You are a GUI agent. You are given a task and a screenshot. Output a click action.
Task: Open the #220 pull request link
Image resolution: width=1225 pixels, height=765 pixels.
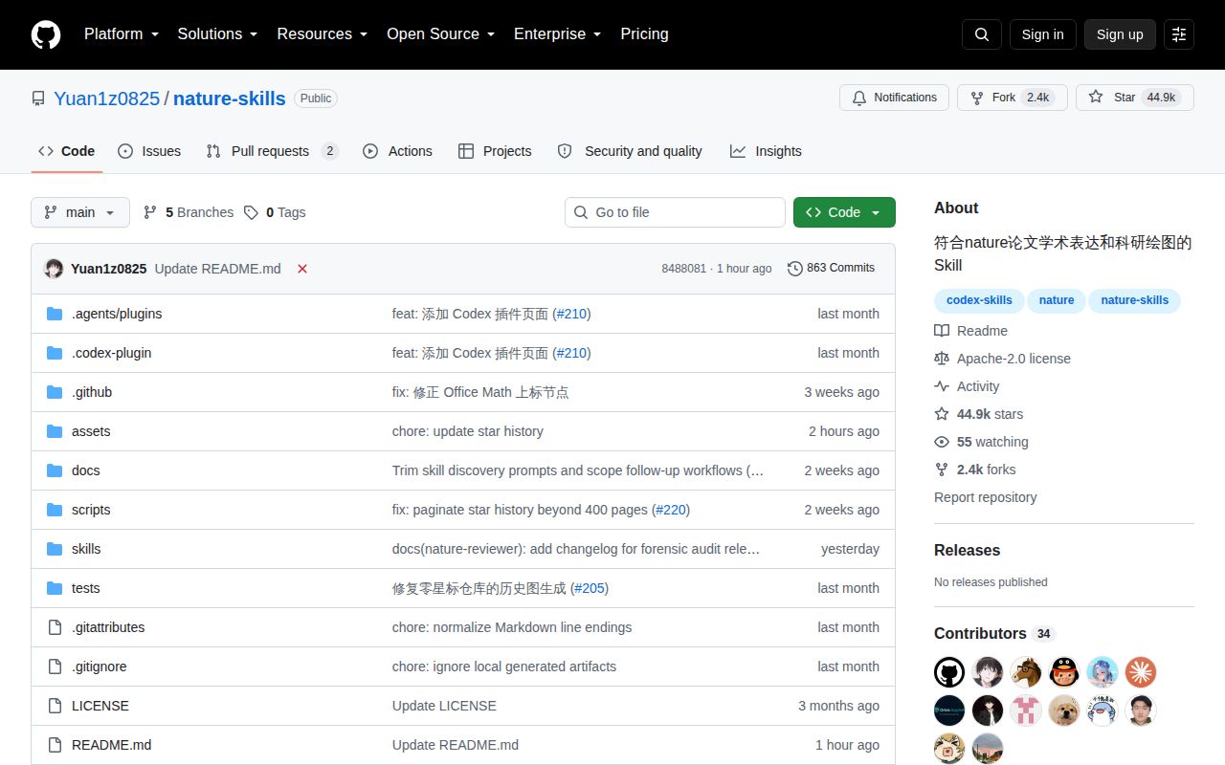coord(671,510)
